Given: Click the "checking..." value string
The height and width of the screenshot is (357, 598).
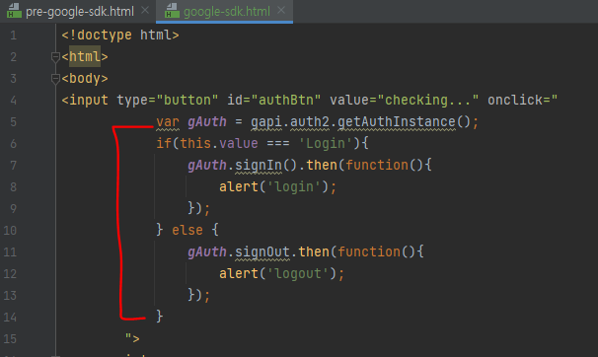Looking at the screenshot, I should tap(428, 101).
